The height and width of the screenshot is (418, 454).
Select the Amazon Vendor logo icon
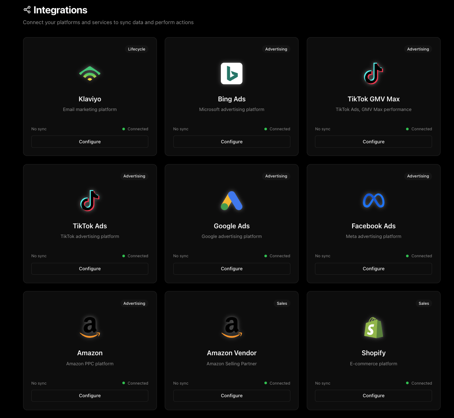coord(232,327)
